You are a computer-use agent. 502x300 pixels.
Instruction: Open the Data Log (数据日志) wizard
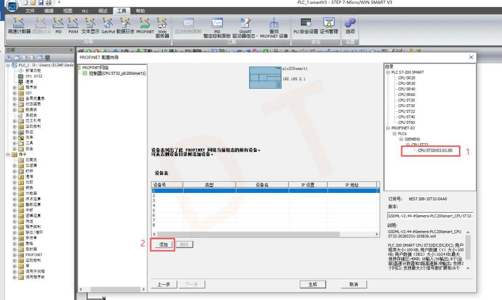coord(125,26)
